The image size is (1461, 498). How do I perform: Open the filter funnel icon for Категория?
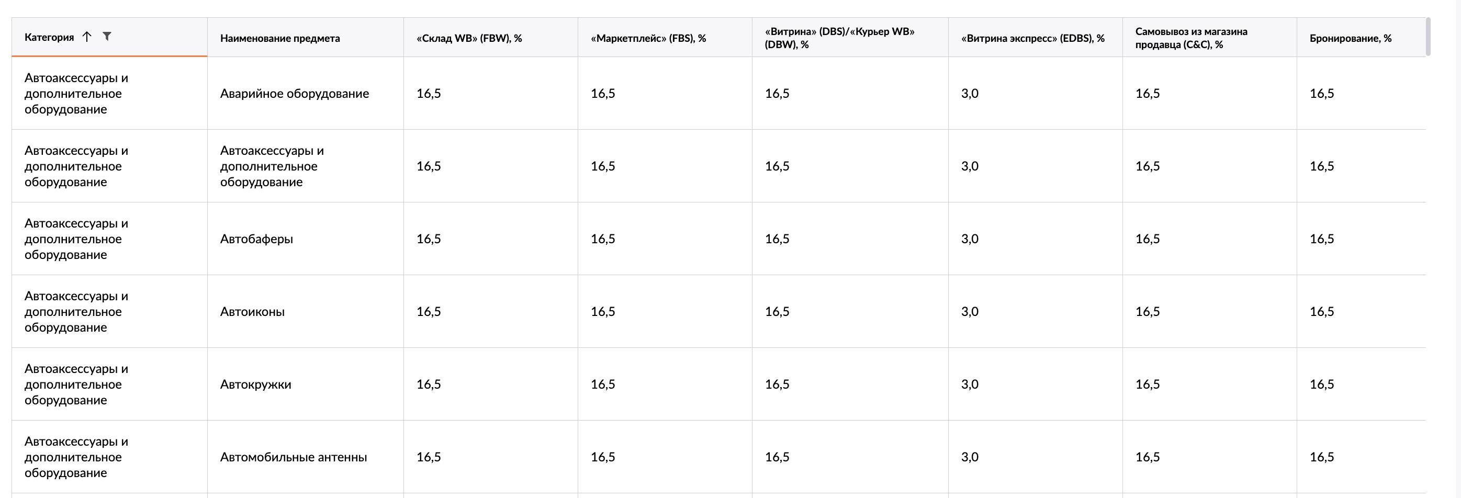click(x=107, y=36)
